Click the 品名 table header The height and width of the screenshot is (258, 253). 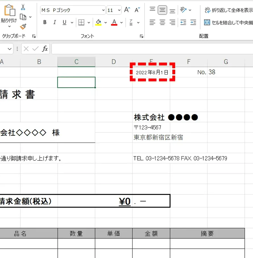coord(20,234)
